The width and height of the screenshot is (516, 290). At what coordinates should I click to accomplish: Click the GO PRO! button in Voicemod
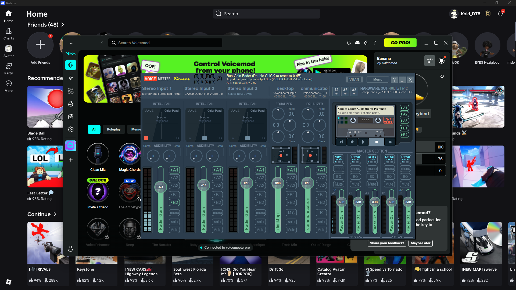pos(400,43)
